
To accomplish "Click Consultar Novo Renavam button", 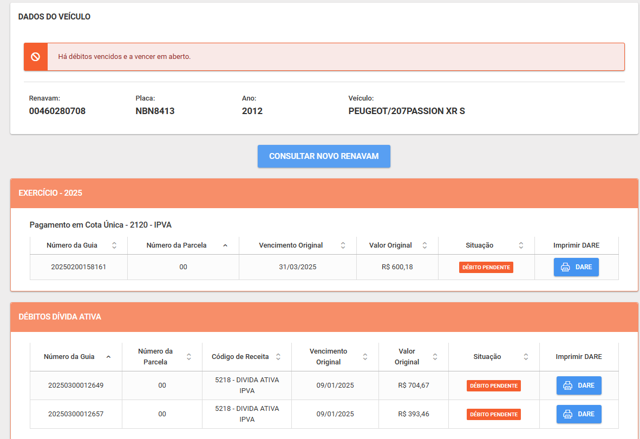I will (x=324, y=156).
